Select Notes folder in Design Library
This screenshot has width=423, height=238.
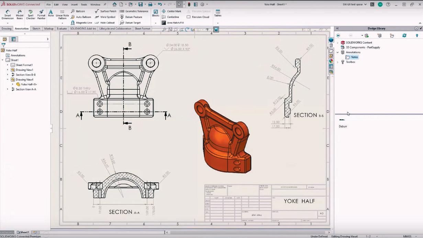(x=352, y=57)
